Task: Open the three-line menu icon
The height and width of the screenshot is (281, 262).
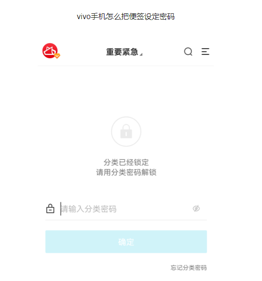Action: pos(205,52)
